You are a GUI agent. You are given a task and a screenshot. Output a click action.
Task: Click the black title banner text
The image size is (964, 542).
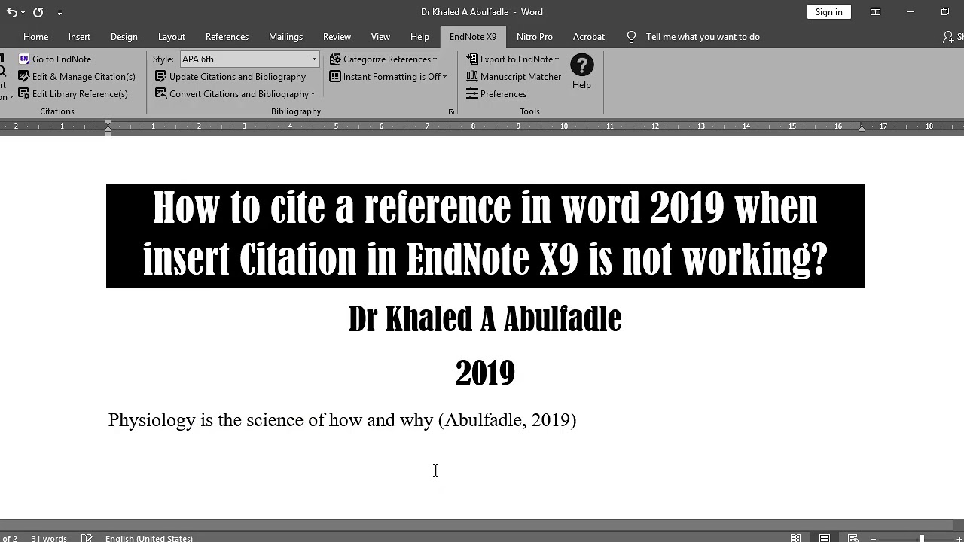tap(485, 234)
